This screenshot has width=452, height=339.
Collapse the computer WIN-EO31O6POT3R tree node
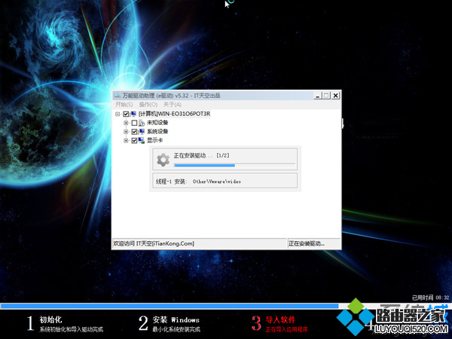point(118,115)
